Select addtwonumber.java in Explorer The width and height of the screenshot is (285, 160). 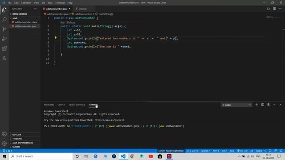click(x=25, y=26)
